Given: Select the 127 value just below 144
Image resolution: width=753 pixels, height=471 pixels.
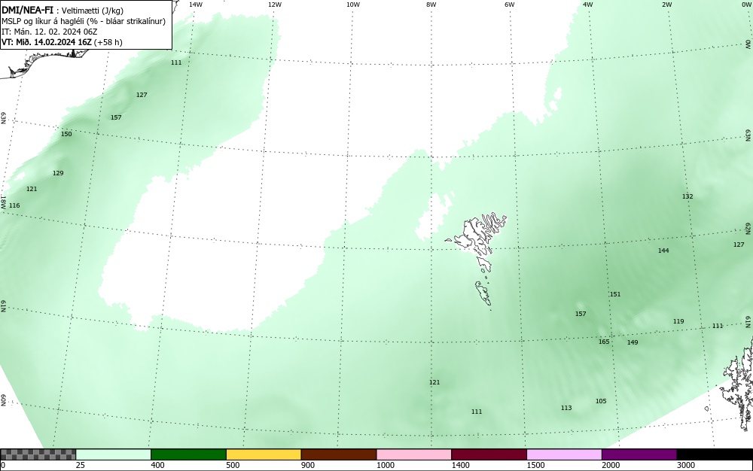Looking at the screenshot, I should [739, 245].
